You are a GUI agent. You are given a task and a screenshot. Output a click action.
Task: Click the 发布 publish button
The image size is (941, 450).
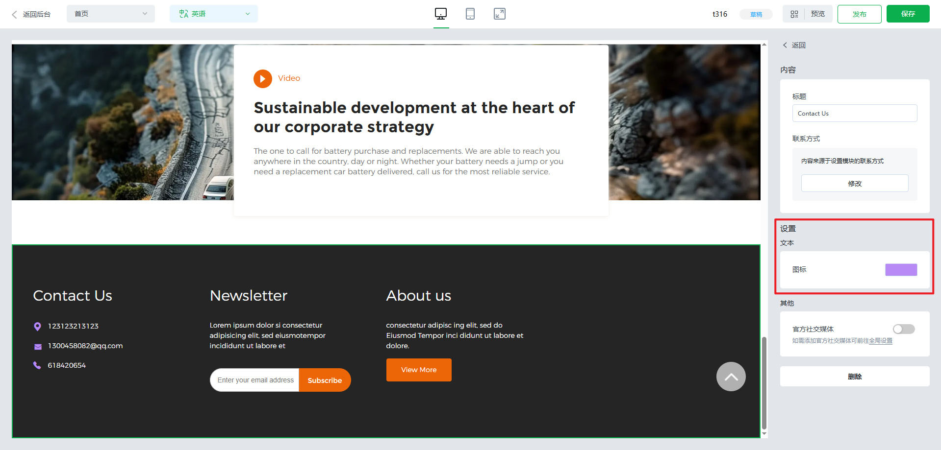(x=859, y=14)
